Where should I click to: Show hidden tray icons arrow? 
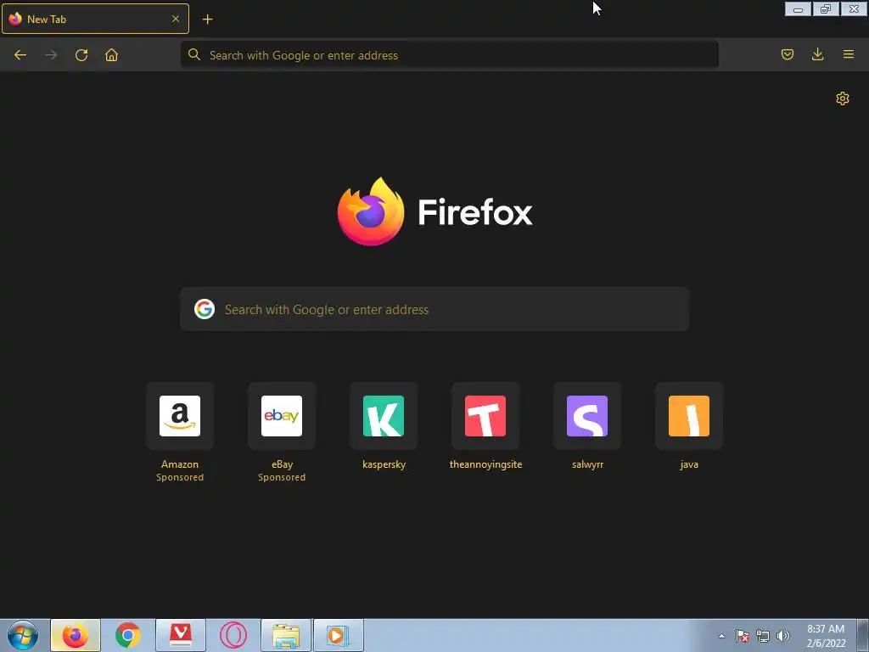coord(721,636)
